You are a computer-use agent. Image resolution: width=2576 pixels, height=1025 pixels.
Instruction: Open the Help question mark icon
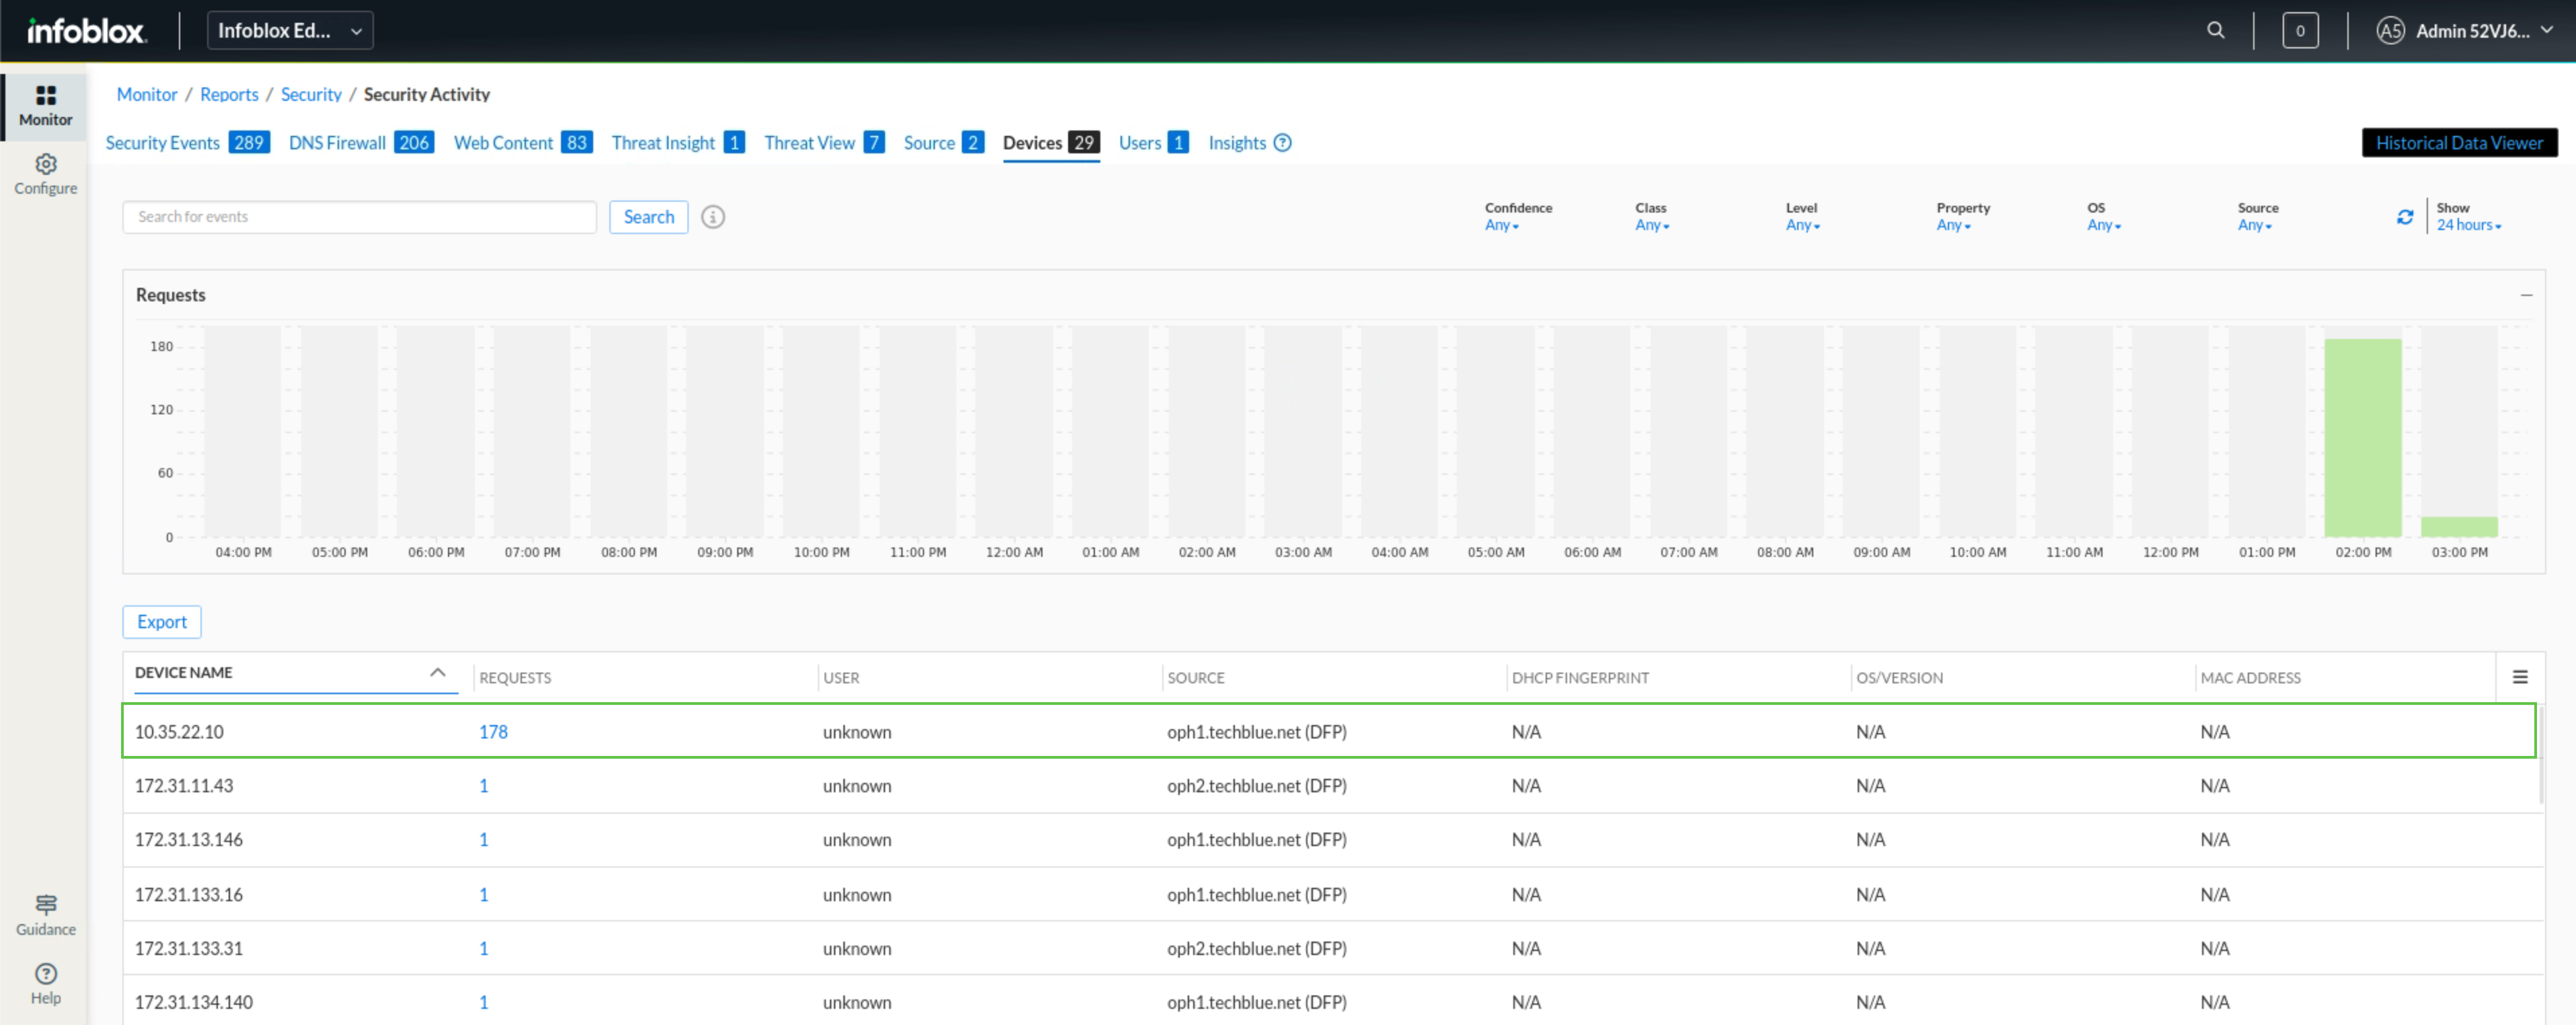point(45,973)
